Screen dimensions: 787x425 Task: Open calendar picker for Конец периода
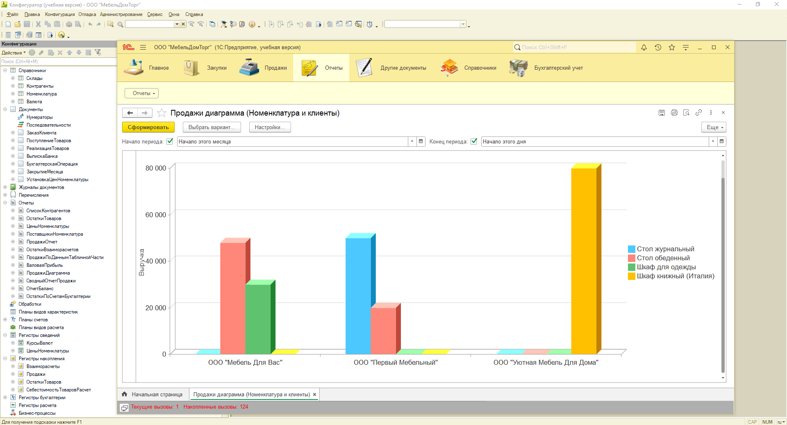pos(722,141)
